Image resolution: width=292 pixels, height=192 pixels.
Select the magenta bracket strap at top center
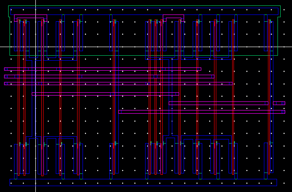click(x=173, y=18)
